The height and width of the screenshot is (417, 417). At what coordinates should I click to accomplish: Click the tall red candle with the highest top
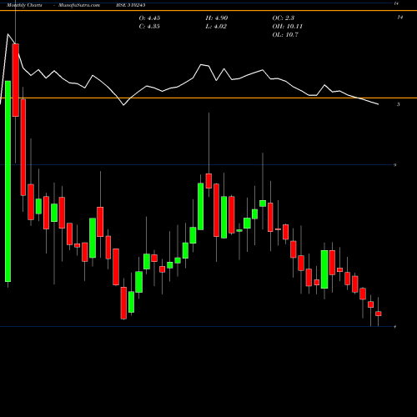(x=16, y=80)
